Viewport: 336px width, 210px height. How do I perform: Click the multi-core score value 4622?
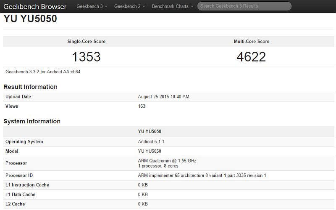tap(251, 57)
